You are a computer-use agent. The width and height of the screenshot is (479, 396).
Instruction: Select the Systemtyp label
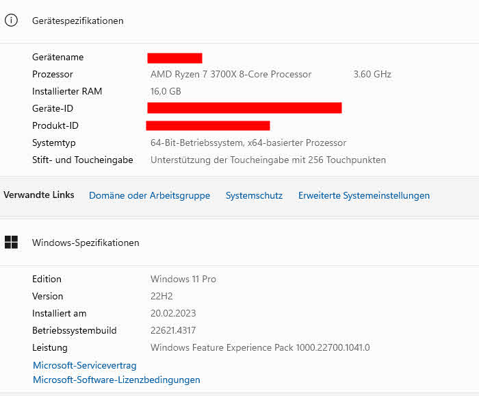click(54, 143)
